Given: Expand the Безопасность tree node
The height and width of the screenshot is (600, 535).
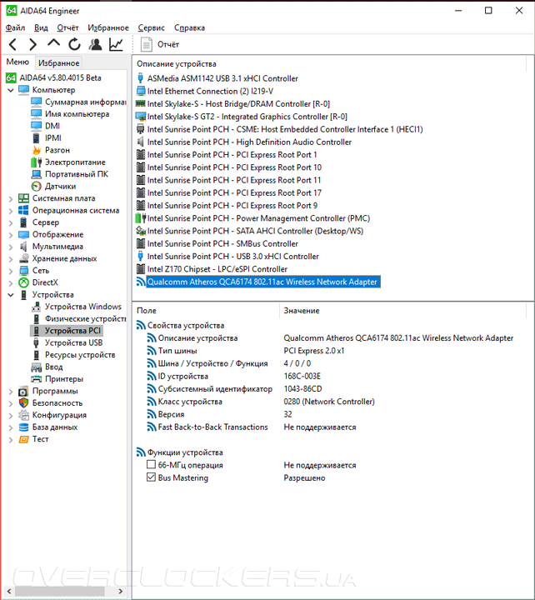Looking at the screenshot, I should [x=11, y=403].
